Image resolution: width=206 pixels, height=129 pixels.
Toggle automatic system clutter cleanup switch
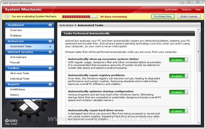coord(179,60)
